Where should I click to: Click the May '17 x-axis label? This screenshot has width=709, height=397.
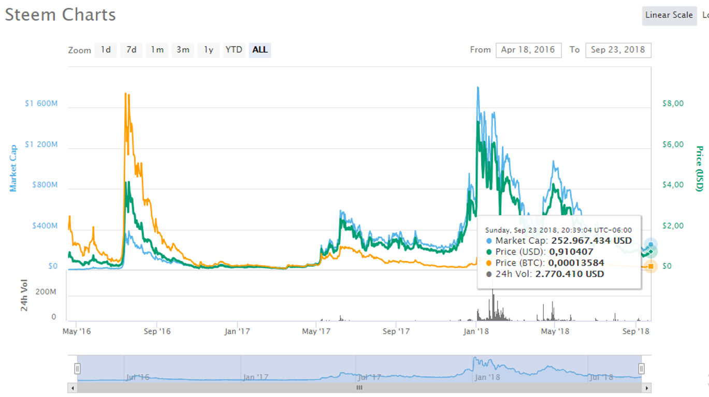coord(316,331)
